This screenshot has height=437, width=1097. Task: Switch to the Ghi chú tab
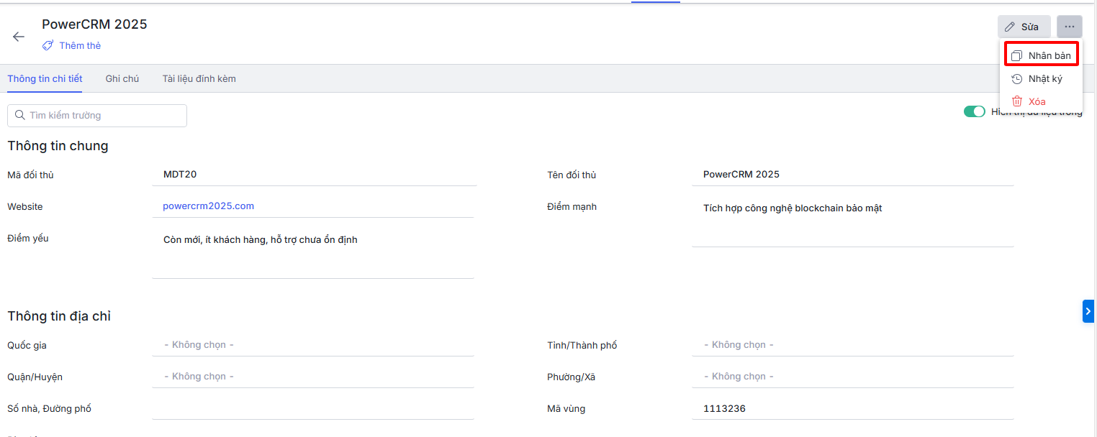[x=122, y=78]
